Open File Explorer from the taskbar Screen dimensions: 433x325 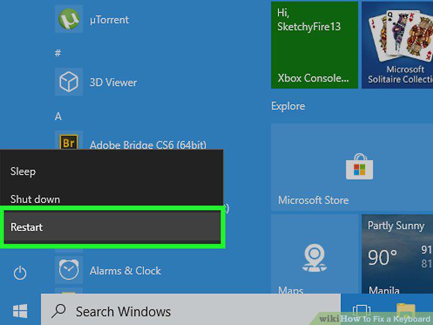tap(406, 311)
